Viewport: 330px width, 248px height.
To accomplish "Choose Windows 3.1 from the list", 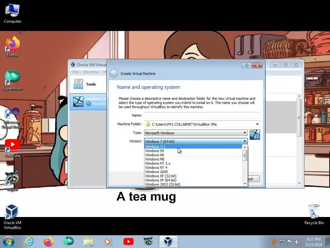I will coord(193,147).
